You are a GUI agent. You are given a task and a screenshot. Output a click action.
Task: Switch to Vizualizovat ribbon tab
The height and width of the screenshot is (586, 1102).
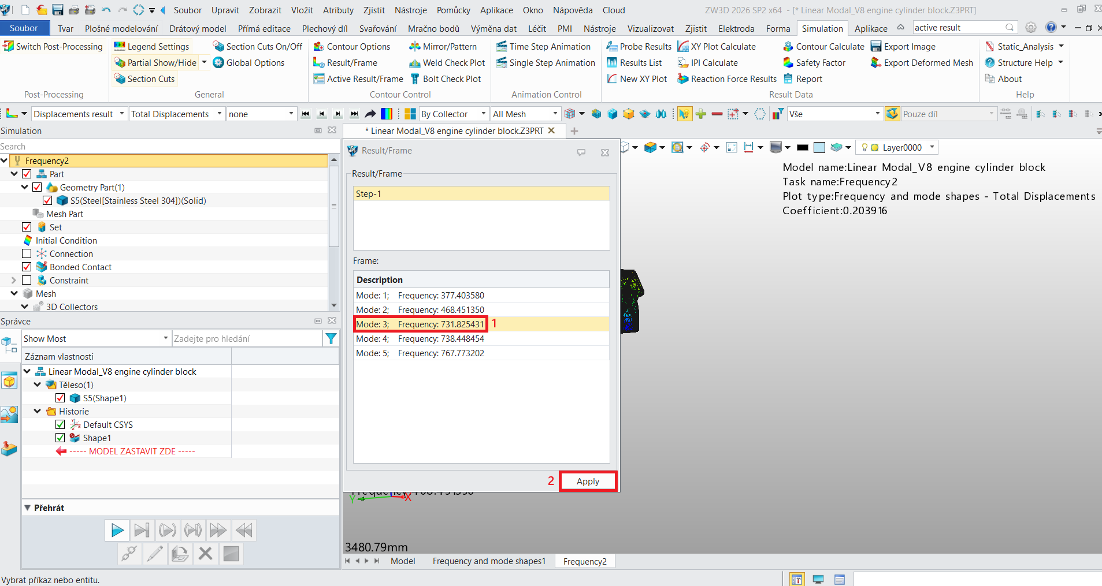[x=650, y=28]
